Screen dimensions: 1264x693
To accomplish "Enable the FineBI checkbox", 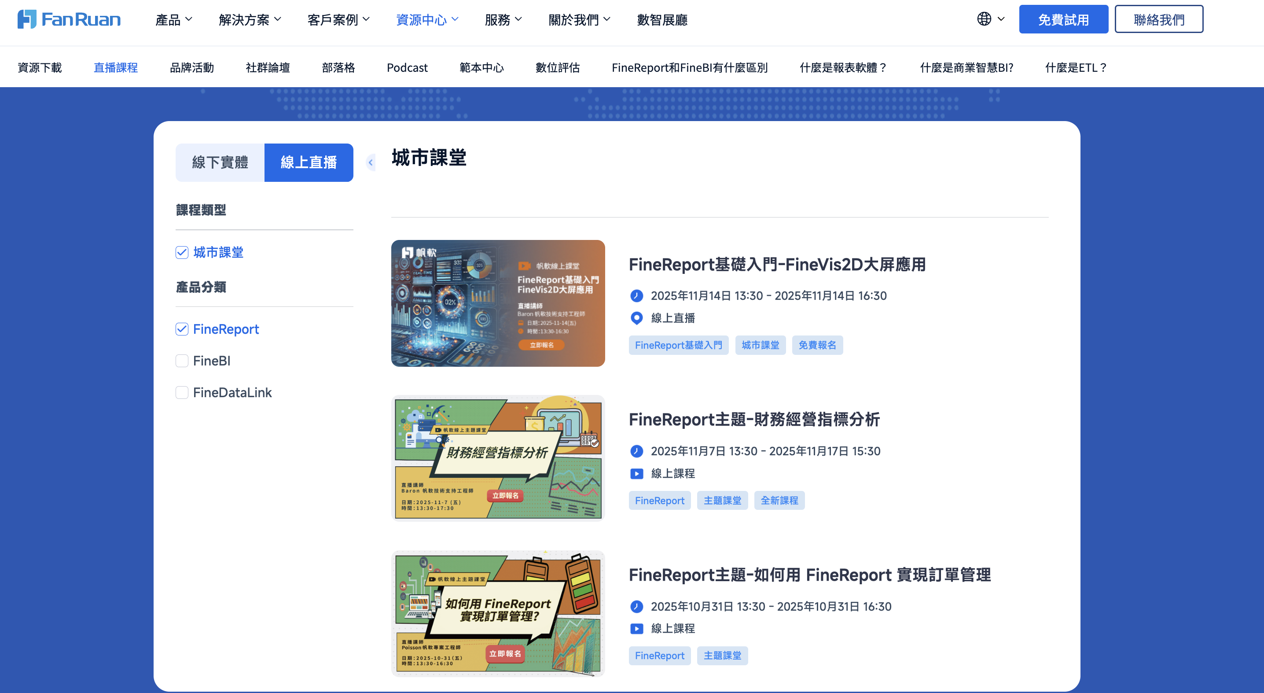I will 182,361.
